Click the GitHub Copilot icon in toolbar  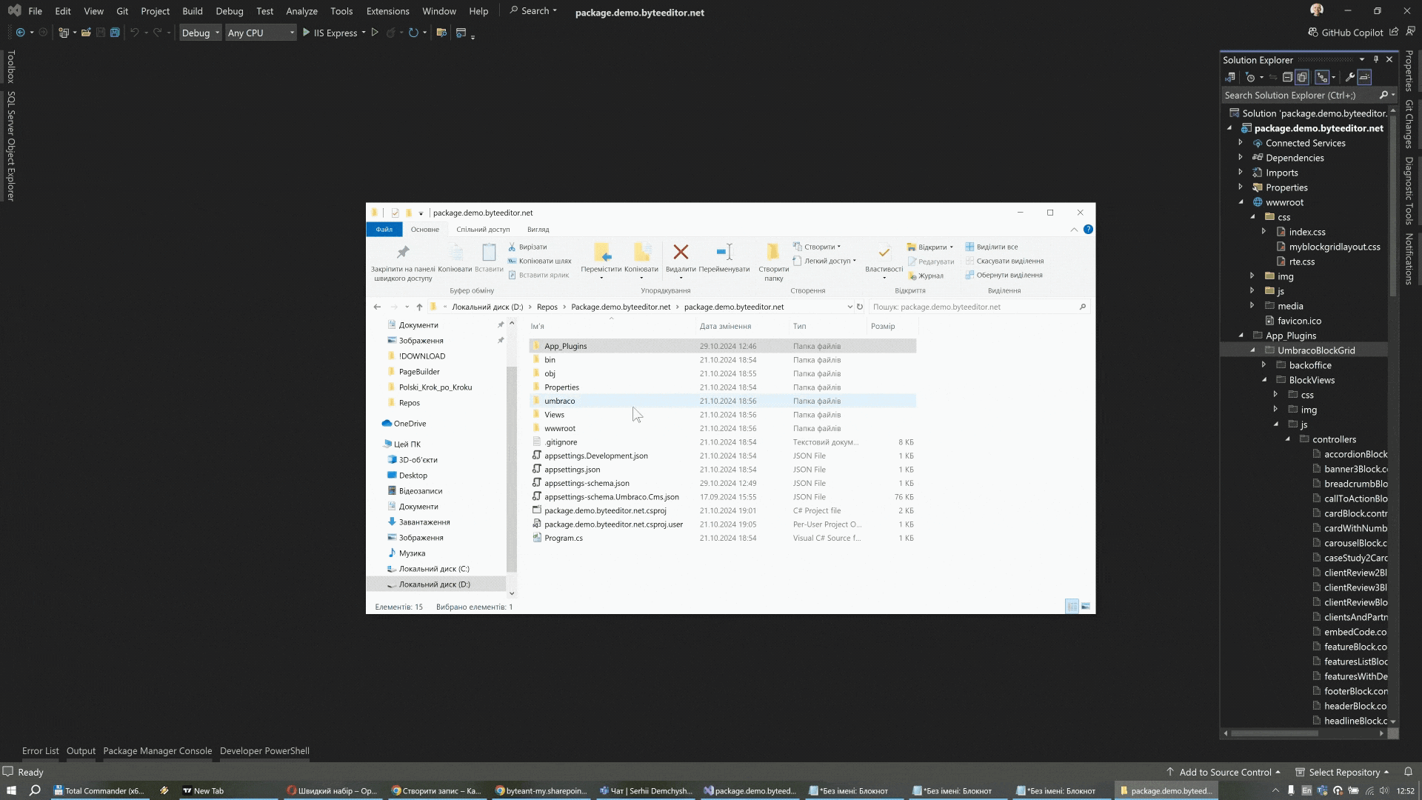(1312, 31)
